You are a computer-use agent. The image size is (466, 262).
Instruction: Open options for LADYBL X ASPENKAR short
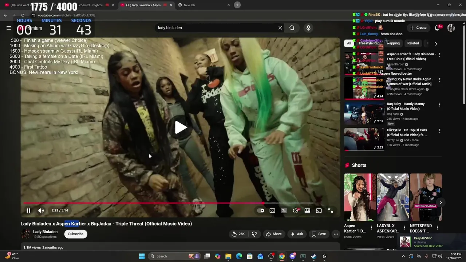[x=404, y=228]
